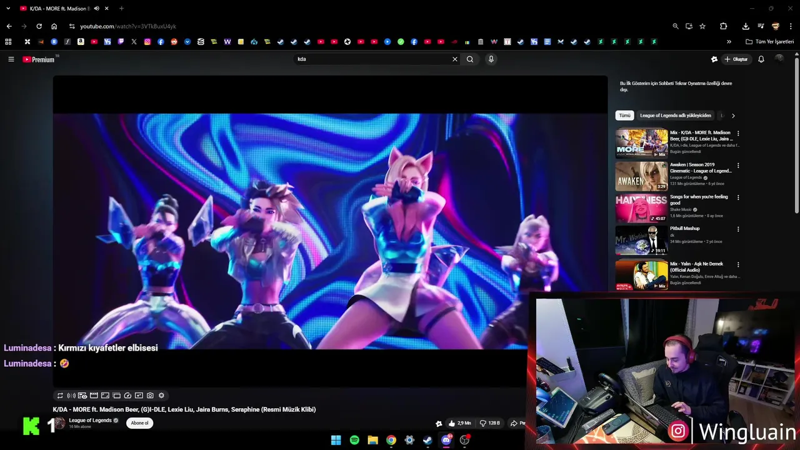Screen dimensions: 800x450
Task: Open the Reddit bookmark
Action: [174, 42]
